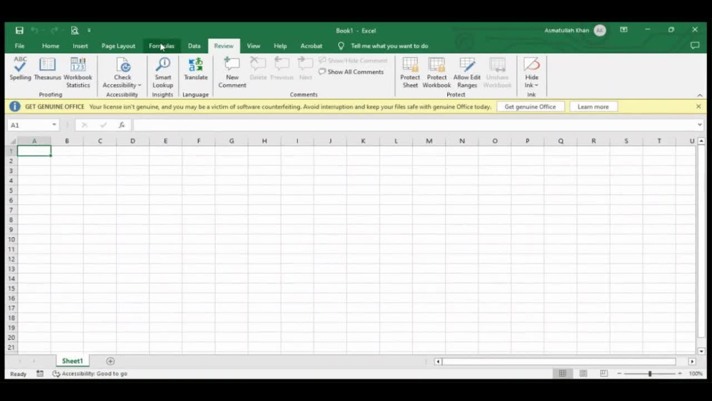The image size is (712, 401).
Task: Switch to the Data tab
Action: [x=194, y=46]
